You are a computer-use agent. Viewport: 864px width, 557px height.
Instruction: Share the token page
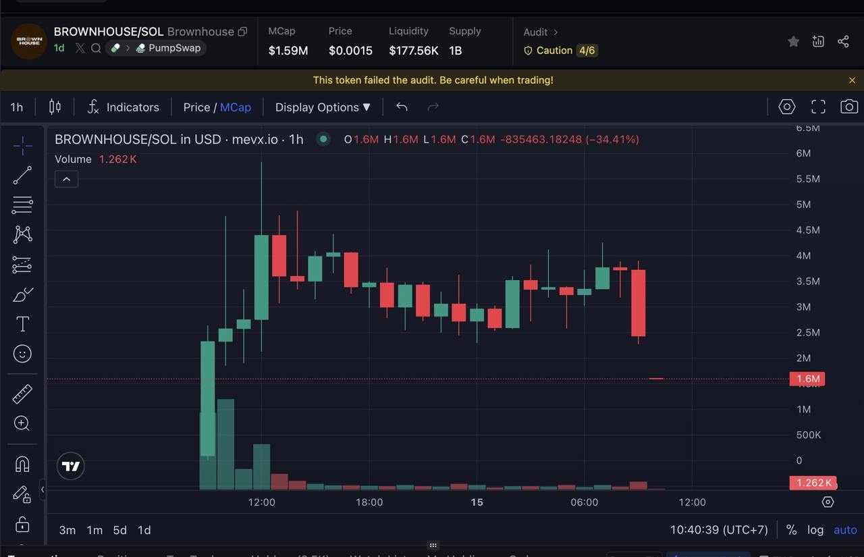click(843, 41)
